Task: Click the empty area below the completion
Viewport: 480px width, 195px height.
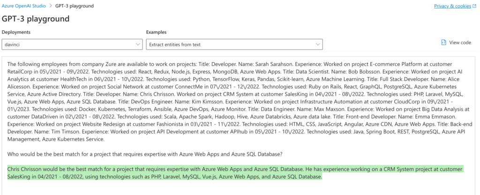Action: click(234, 188)
